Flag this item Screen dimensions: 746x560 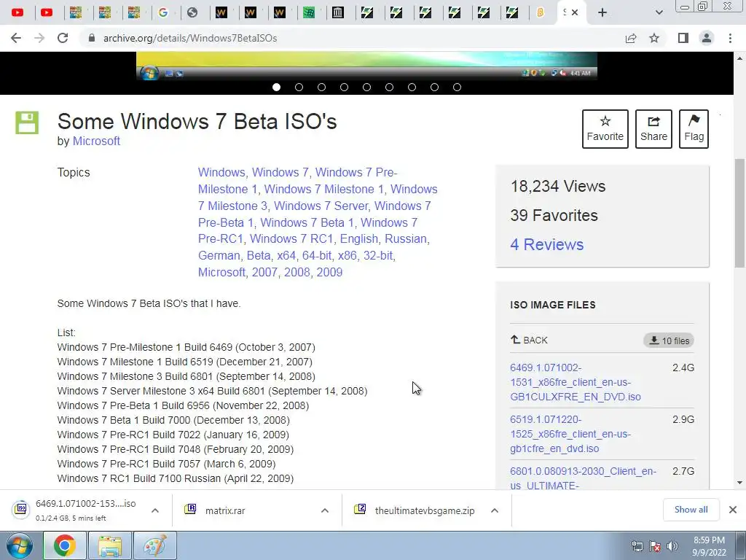click(x=694, y=129)
